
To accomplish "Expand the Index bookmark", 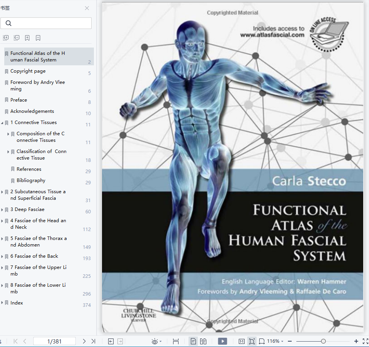I will pyautogui.click(x=2, y=303).
